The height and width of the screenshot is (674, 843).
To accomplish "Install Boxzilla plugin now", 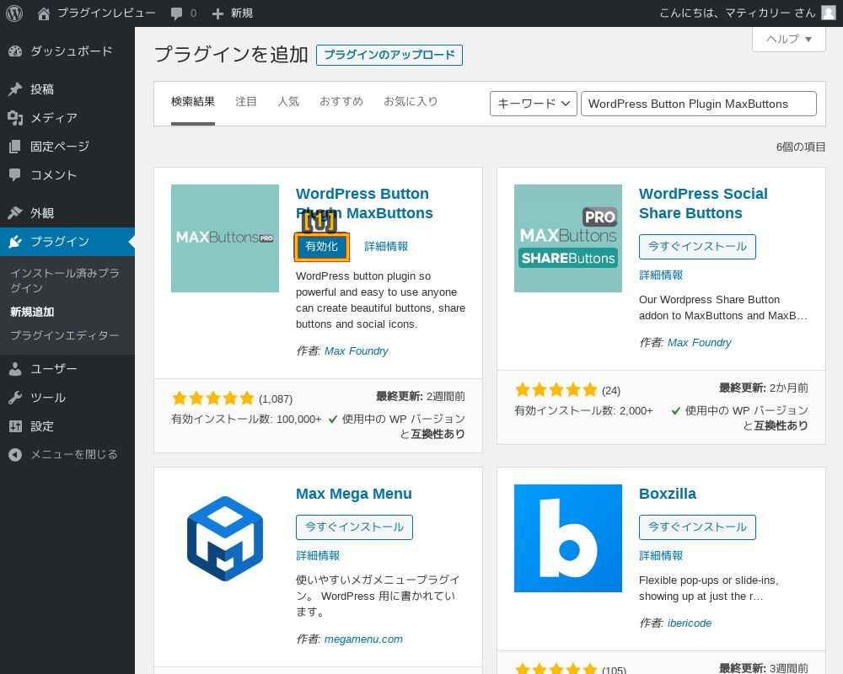I will tap(697, 527).
